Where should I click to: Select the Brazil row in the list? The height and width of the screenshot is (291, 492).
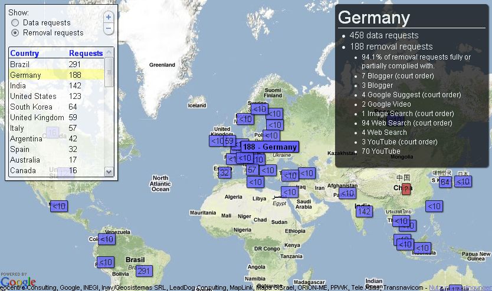point(57,64)
